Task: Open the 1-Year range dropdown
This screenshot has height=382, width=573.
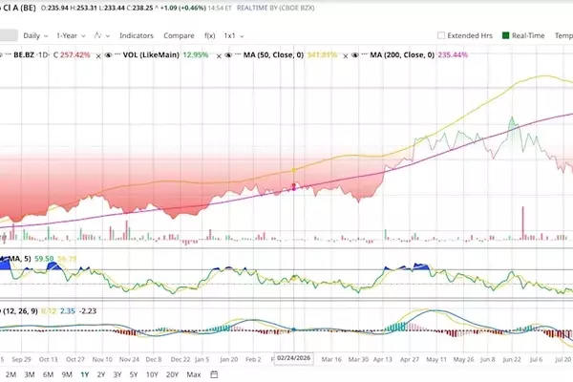Action: coord(71,36)
